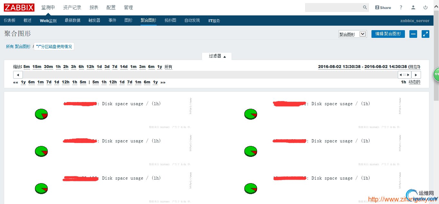The width and height of the screenshot is (439, 204).
Task: Go to Web监测 submenu
Action: [x=48, y=21]
